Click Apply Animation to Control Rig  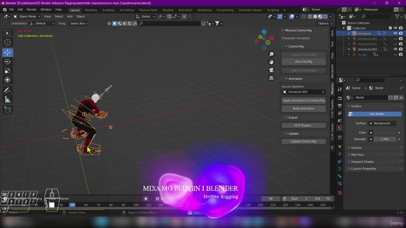point(303,100)
